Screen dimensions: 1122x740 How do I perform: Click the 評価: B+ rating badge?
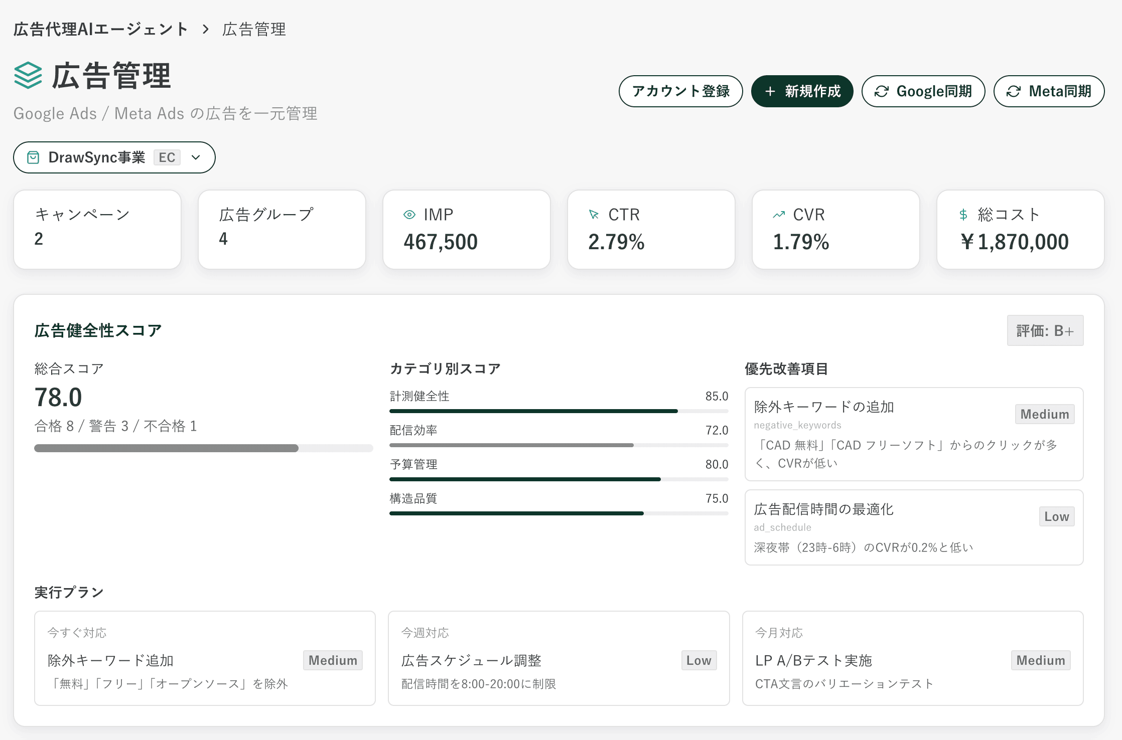click(1045, 330)
